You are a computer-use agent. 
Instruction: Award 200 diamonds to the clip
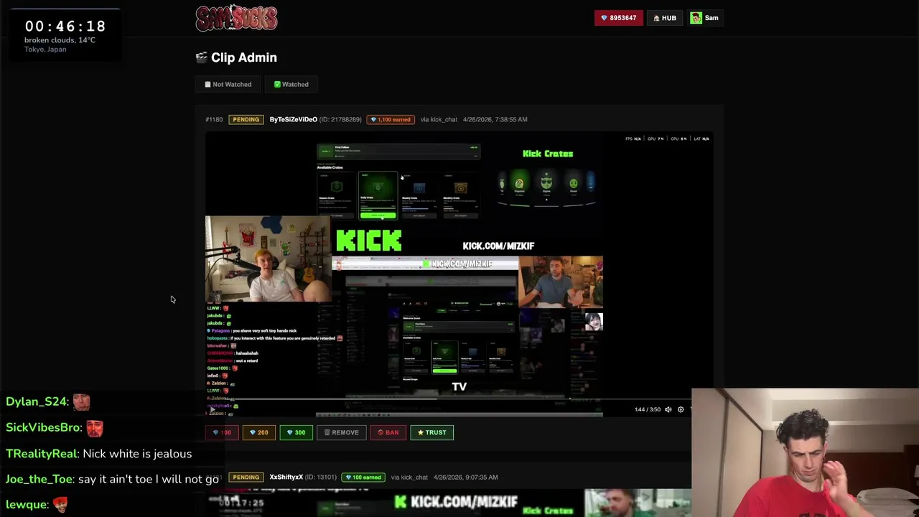[258, 432]
